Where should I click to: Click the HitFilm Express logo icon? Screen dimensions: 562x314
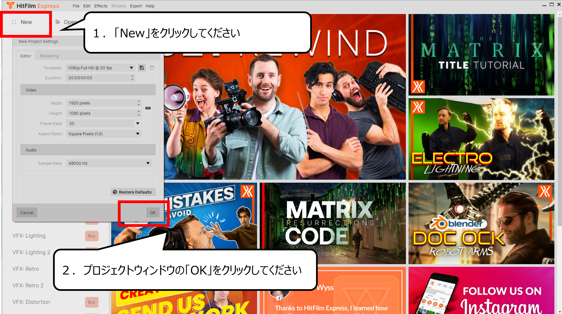click(10, 6)
